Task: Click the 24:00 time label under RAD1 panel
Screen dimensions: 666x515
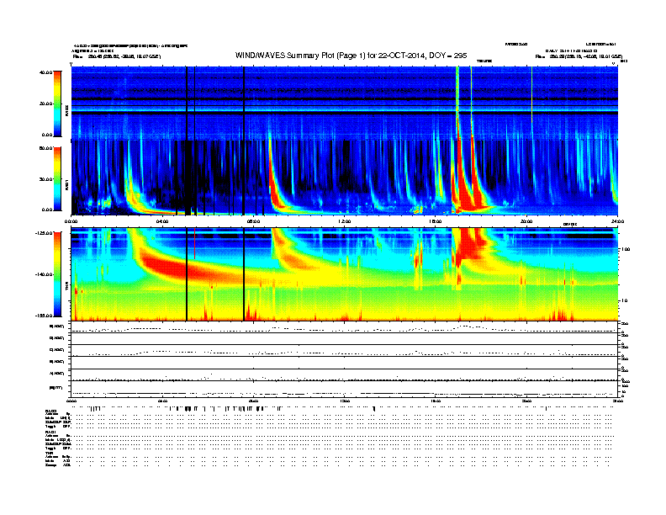Action: (617, 221)
